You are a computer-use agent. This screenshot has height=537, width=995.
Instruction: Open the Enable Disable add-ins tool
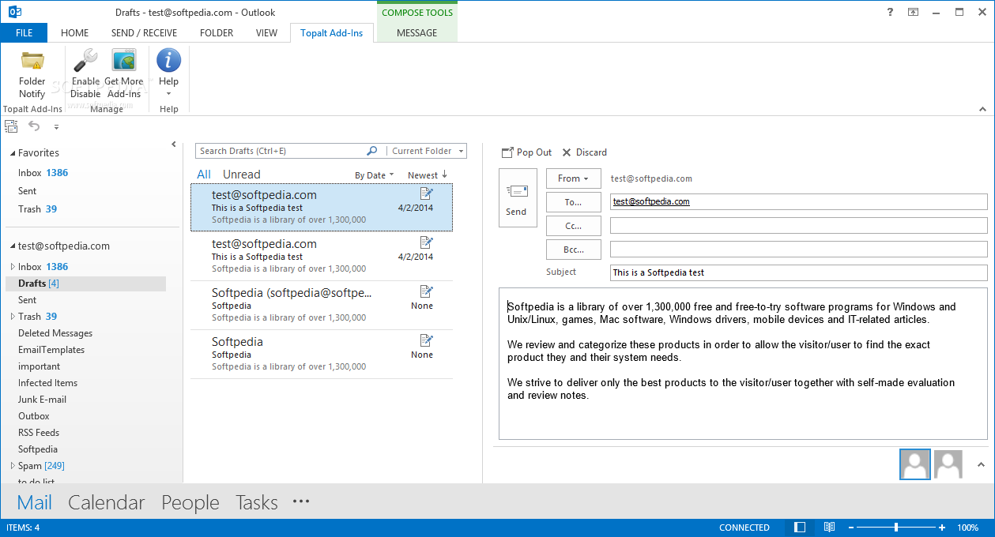tap(85, 74)
